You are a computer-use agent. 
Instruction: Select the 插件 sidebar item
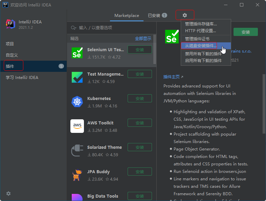tap(34, 66)
